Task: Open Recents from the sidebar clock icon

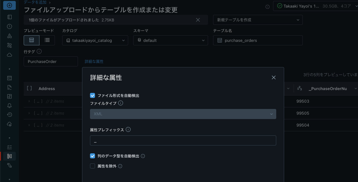Action: click(x=9, y=26)
